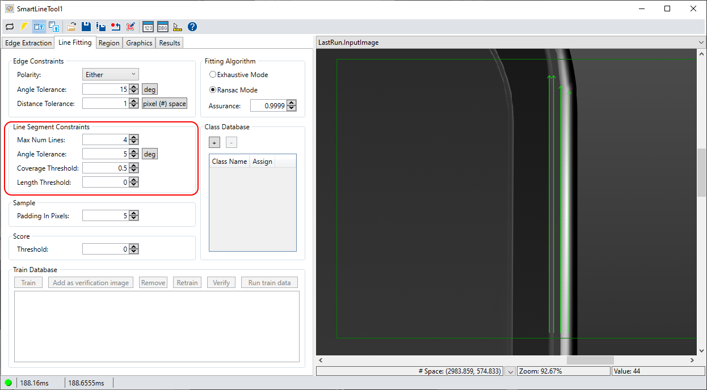
Task: Click inside the Assurance value field
Action: click(268, 105)
